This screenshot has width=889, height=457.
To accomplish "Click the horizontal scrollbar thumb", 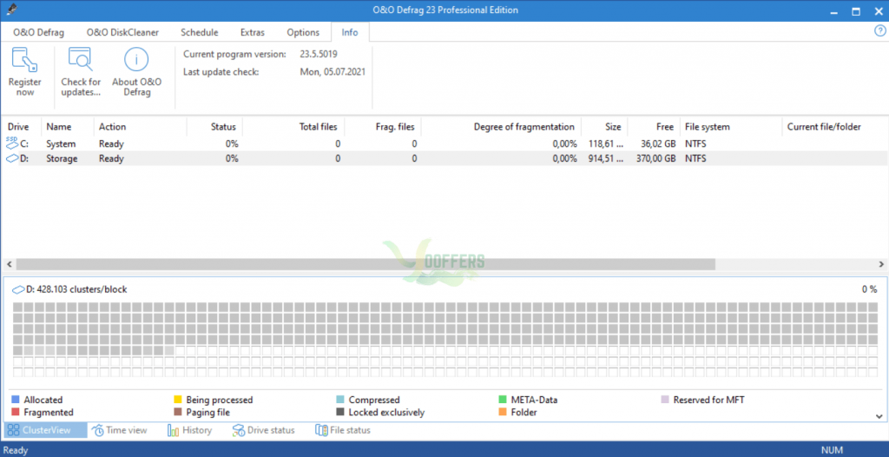I will point(365,264).
